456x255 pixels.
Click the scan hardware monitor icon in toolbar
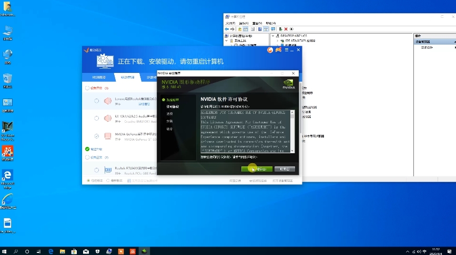(273, 29)
